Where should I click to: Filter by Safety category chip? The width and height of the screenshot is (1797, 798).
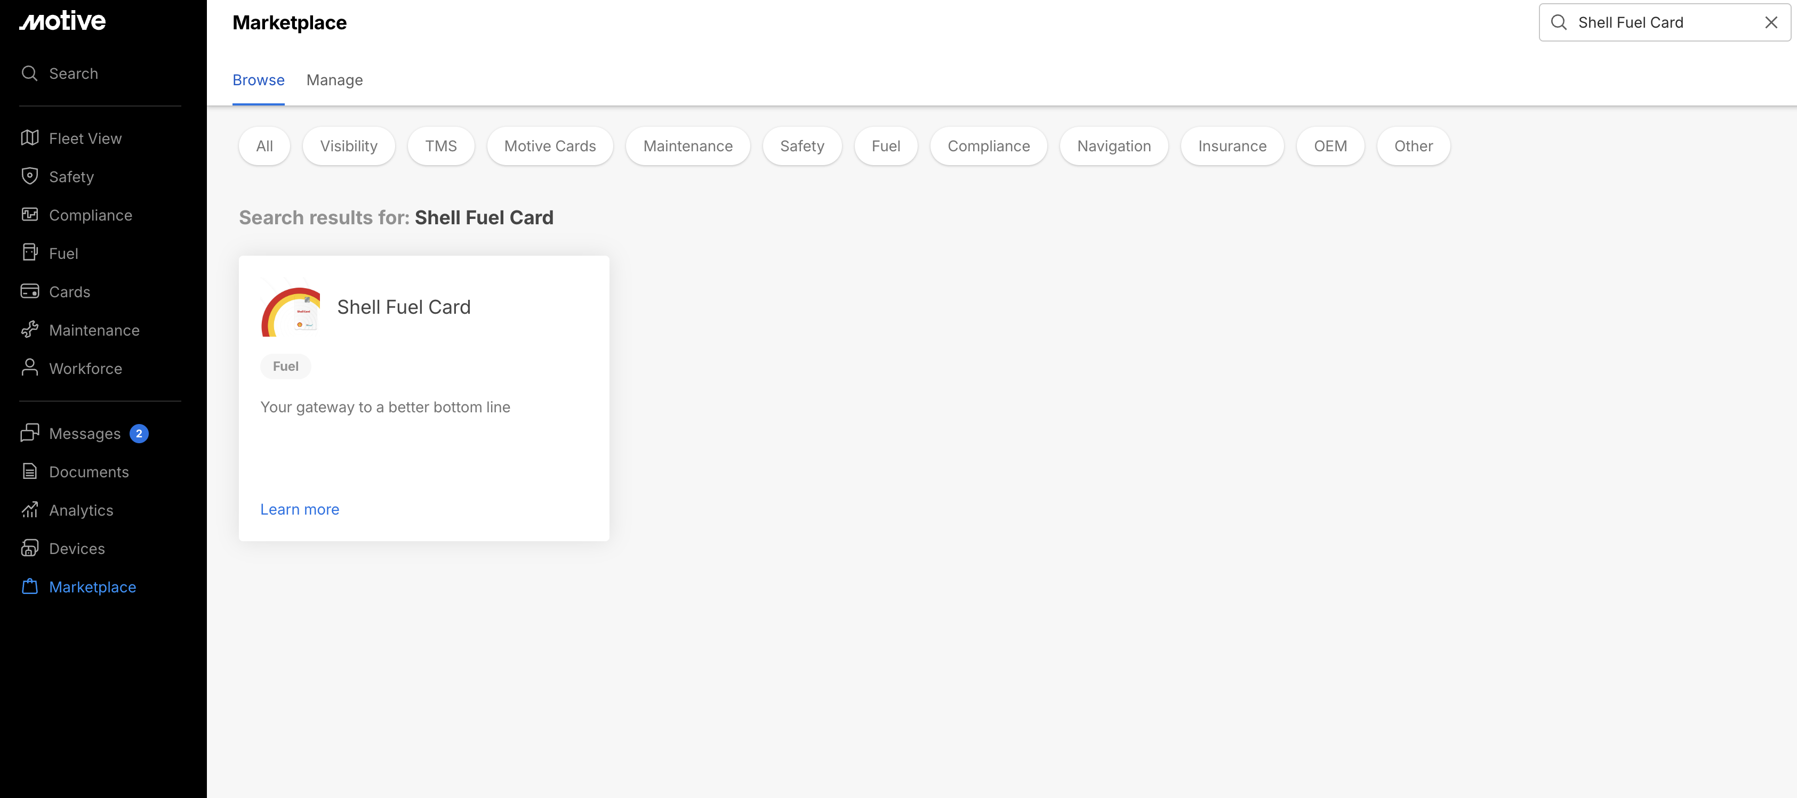(801, 146)
